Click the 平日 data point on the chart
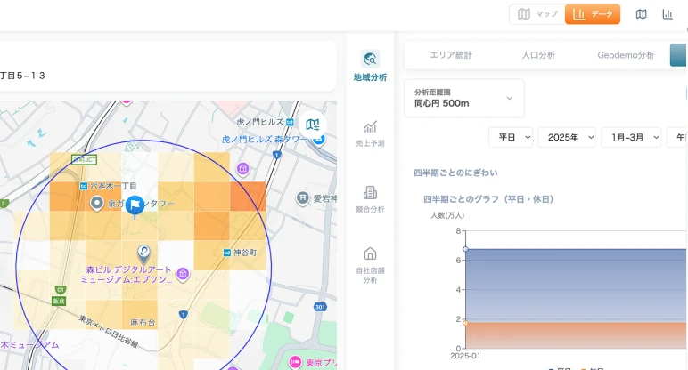This screenshot has width=688, height=370. pyautogui.click(x=466, y=249)
